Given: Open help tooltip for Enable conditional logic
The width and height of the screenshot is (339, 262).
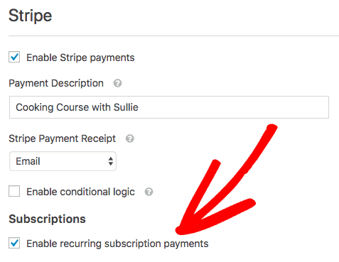Looking at the screenshot, I should [x=149, y=192].
